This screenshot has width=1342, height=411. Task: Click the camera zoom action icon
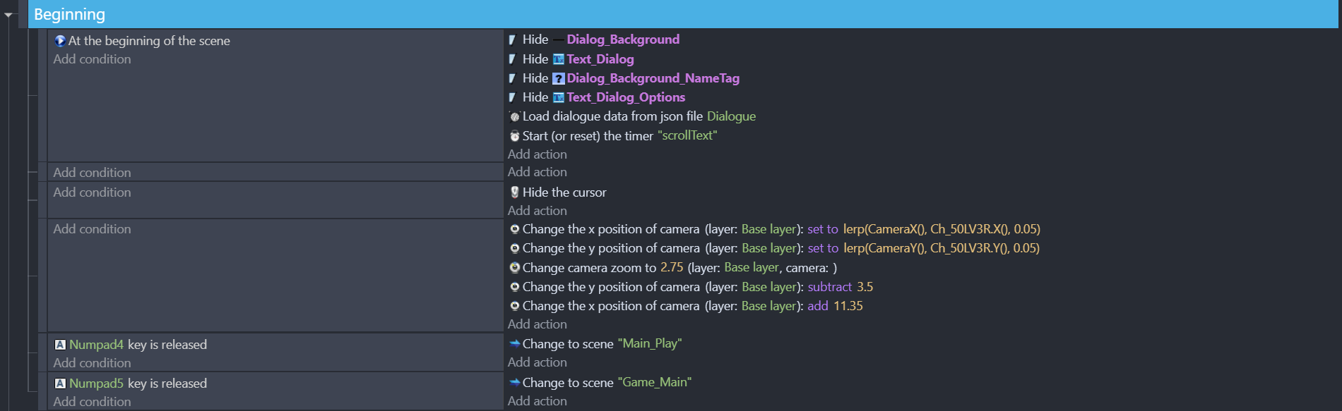(x=514, y=267)
